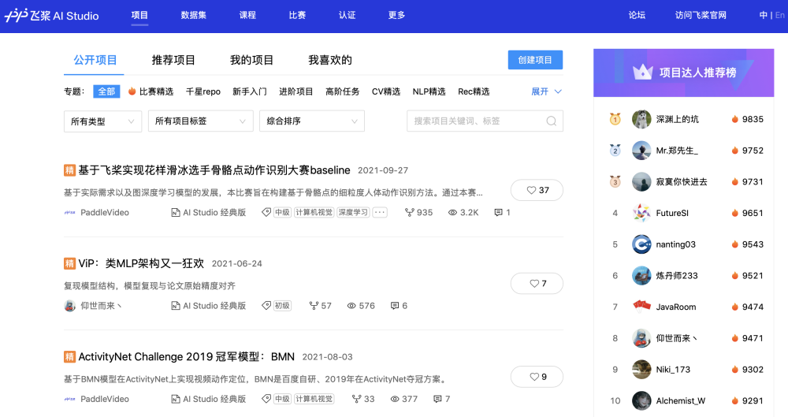This screenshot has width=788, height=417.
Task: Select the NLP精选 topic filter
Action: tap(429, 91)
